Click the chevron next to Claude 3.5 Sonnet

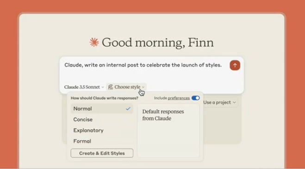point(103,87)
